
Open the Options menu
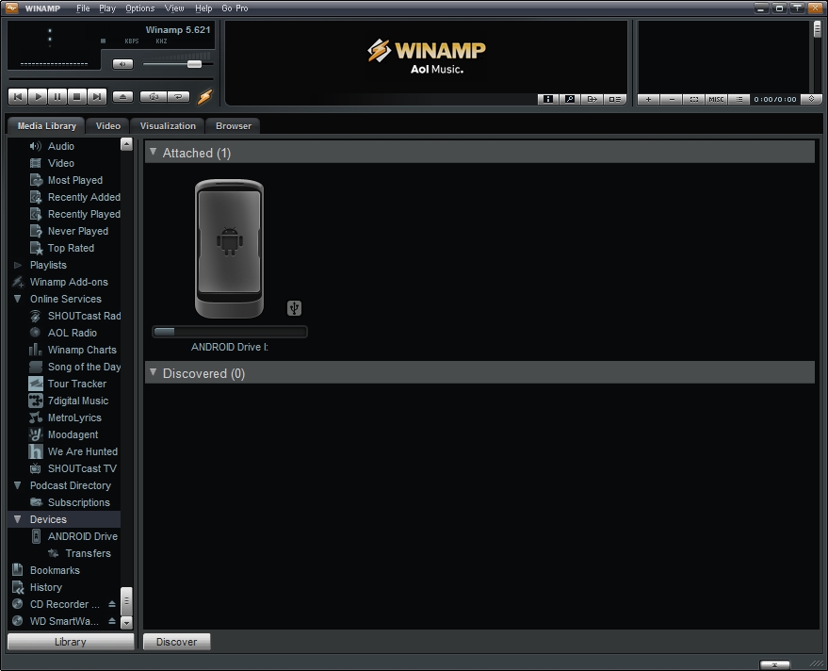[140, 8]
